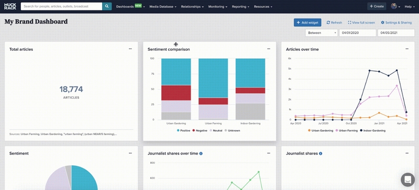Open the Media Database menu
Image resolution: width=419 pixels, height=190 pixels.
coord(163,7)
